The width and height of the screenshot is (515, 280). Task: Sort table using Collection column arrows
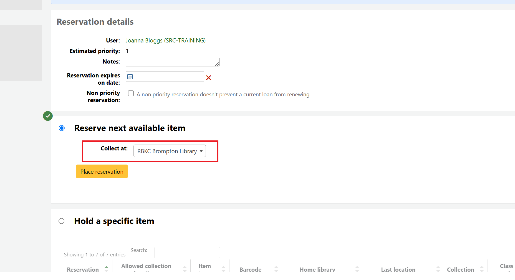(x=482, y=269)
